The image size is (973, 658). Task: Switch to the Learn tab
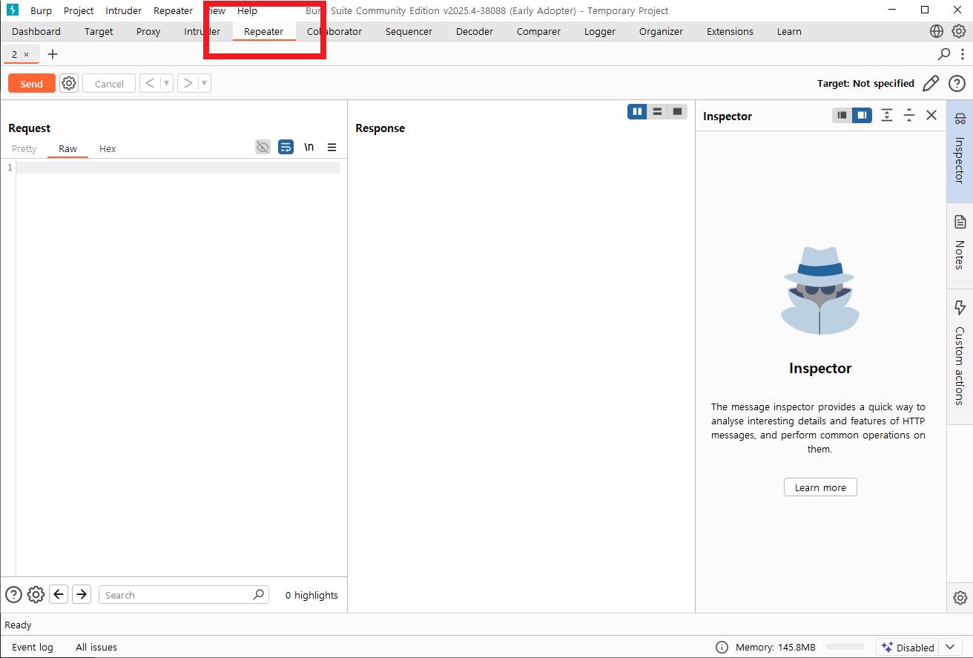click(789, 31)
